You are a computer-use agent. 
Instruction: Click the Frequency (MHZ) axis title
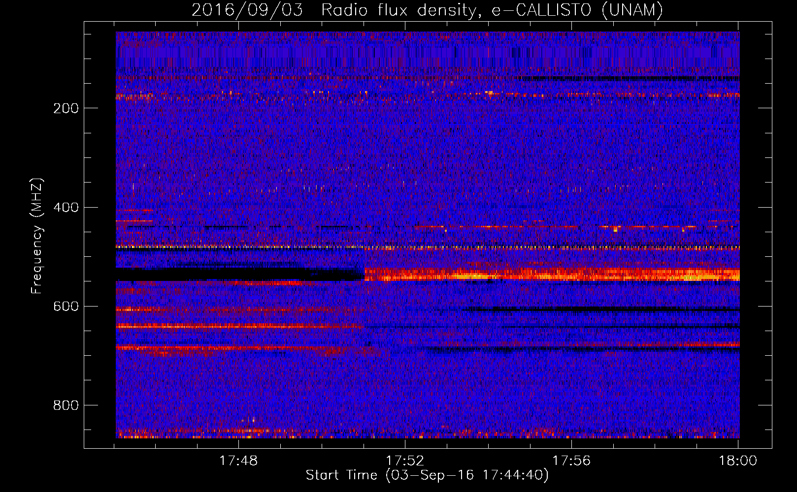coord(37,236)
